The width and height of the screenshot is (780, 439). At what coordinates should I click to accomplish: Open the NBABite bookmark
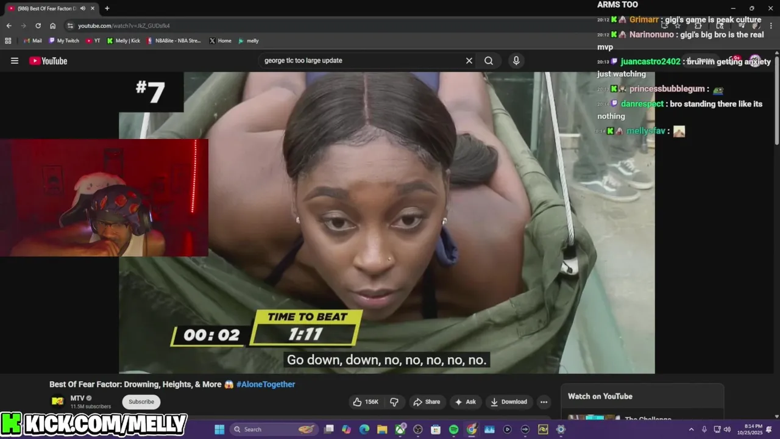click(174, 41)
